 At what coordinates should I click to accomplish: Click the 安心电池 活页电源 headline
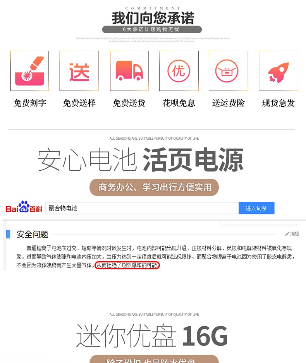(x=140, y=159)
